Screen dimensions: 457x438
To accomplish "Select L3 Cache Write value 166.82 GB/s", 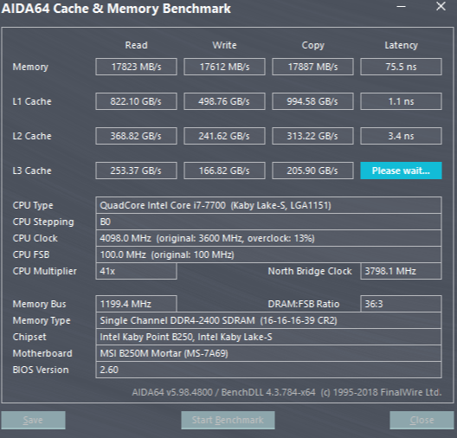I will click(x=224, y=171).
